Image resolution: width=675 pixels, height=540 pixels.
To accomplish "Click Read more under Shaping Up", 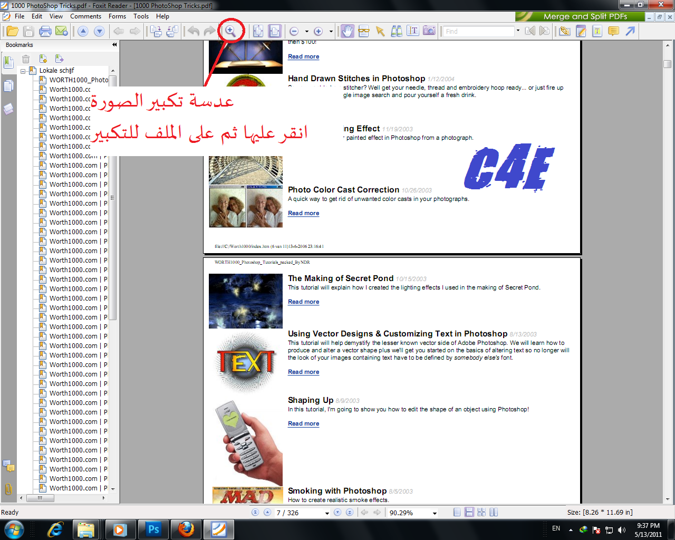I will click(x=303, y=424).
